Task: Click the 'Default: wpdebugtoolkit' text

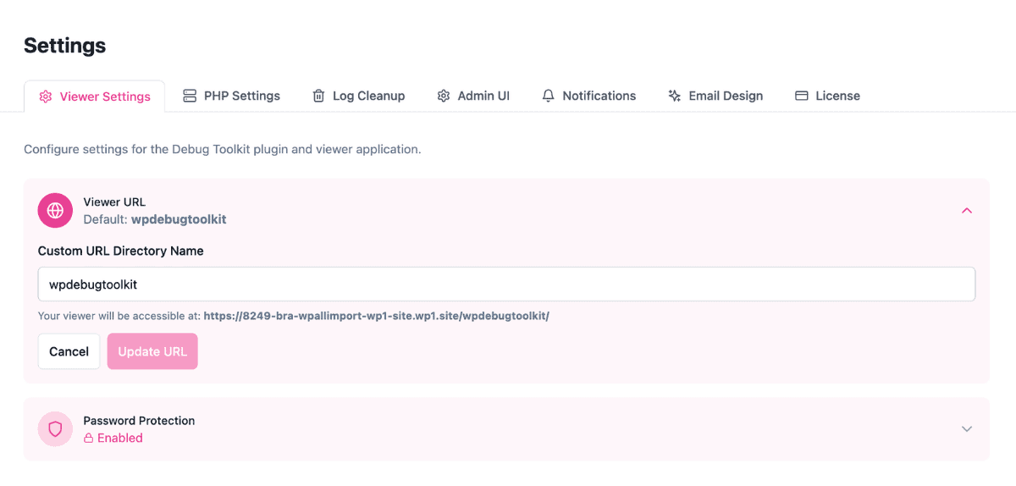Action: (155, 219)
